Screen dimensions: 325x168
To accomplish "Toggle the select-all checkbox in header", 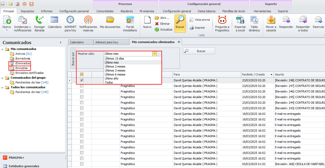I will click(82, 74).
